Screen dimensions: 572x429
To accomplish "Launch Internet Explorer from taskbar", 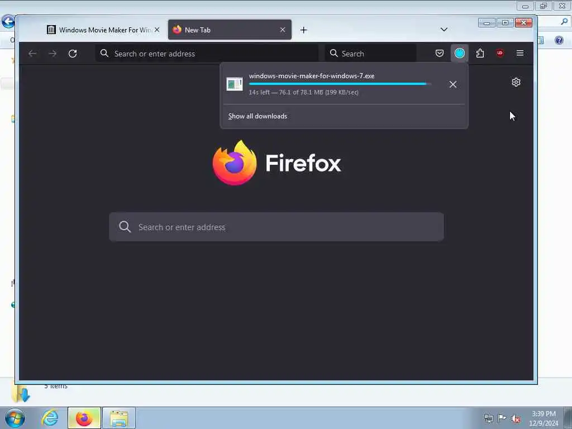I will 50,418.
